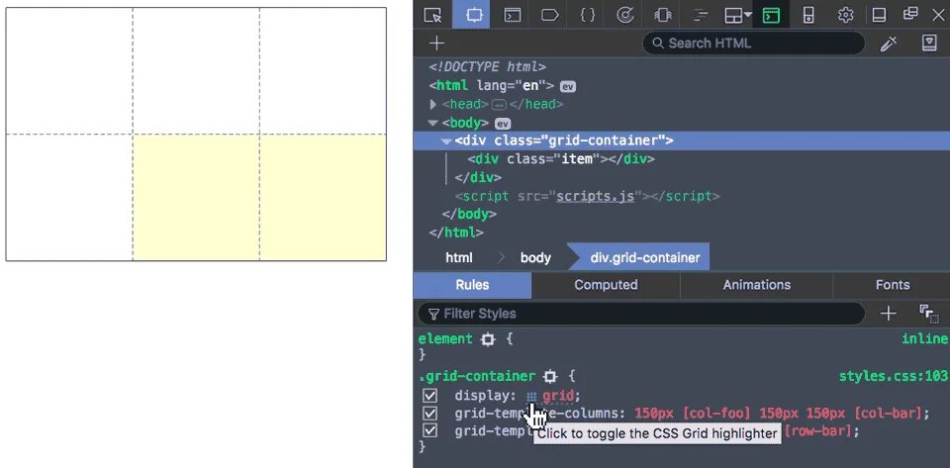Highlight elements matching the element selector
The height and width of the screenshot is (468, 950).
coord(488,339)
